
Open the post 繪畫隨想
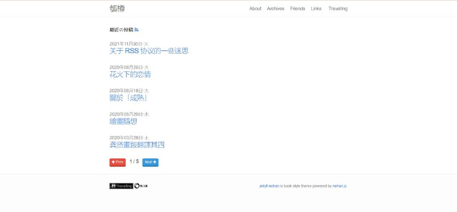123,121
